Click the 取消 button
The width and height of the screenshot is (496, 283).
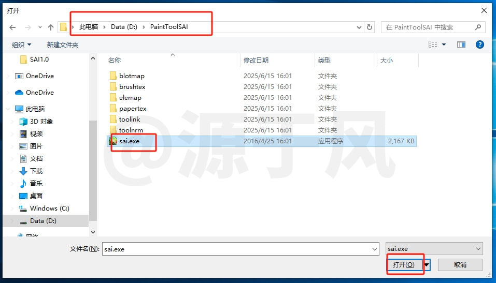pyautogui.click(x=460, y=265)
